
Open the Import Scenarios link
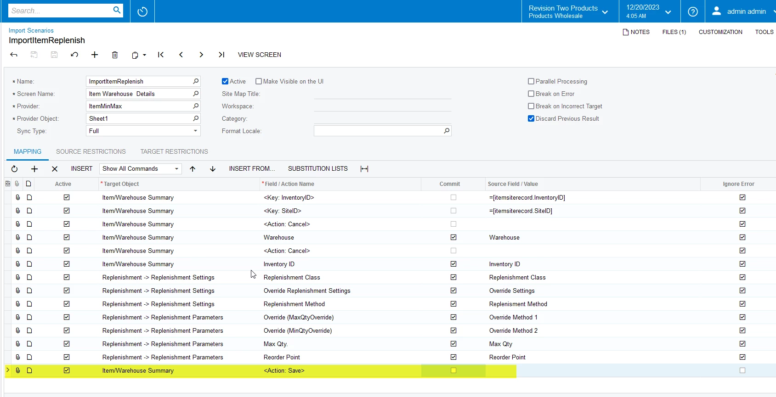click(x=31, y=30)
